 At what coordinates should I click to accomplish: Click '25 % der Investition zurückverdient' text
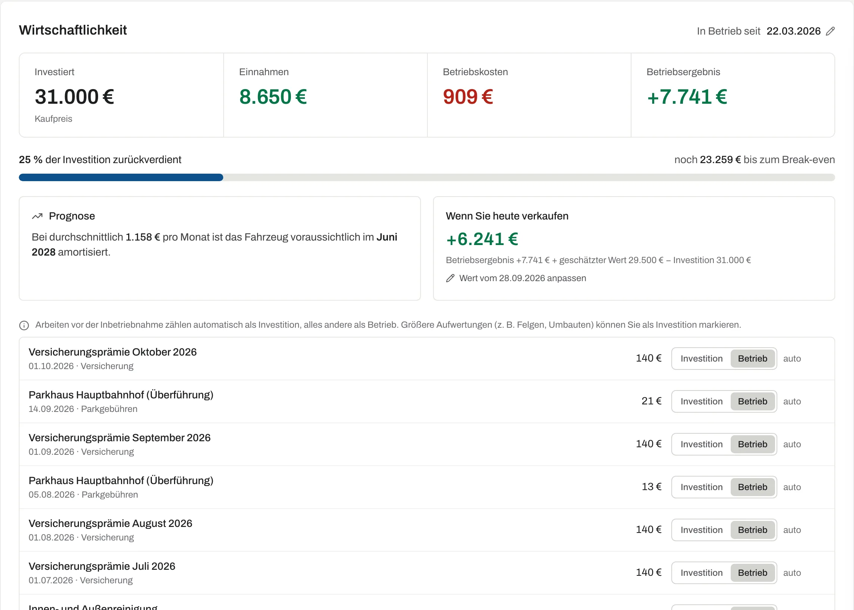[x=100, y=160]
